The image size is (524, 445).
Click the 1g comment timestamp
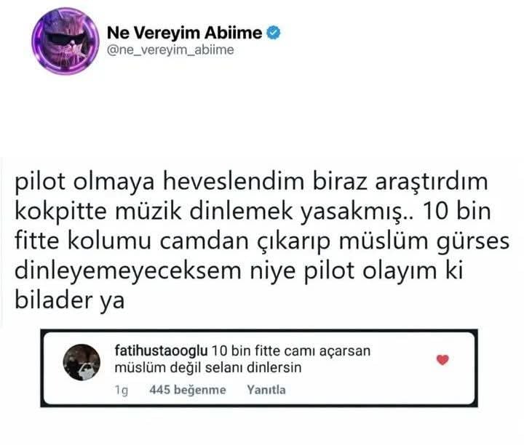click(122, 390)
